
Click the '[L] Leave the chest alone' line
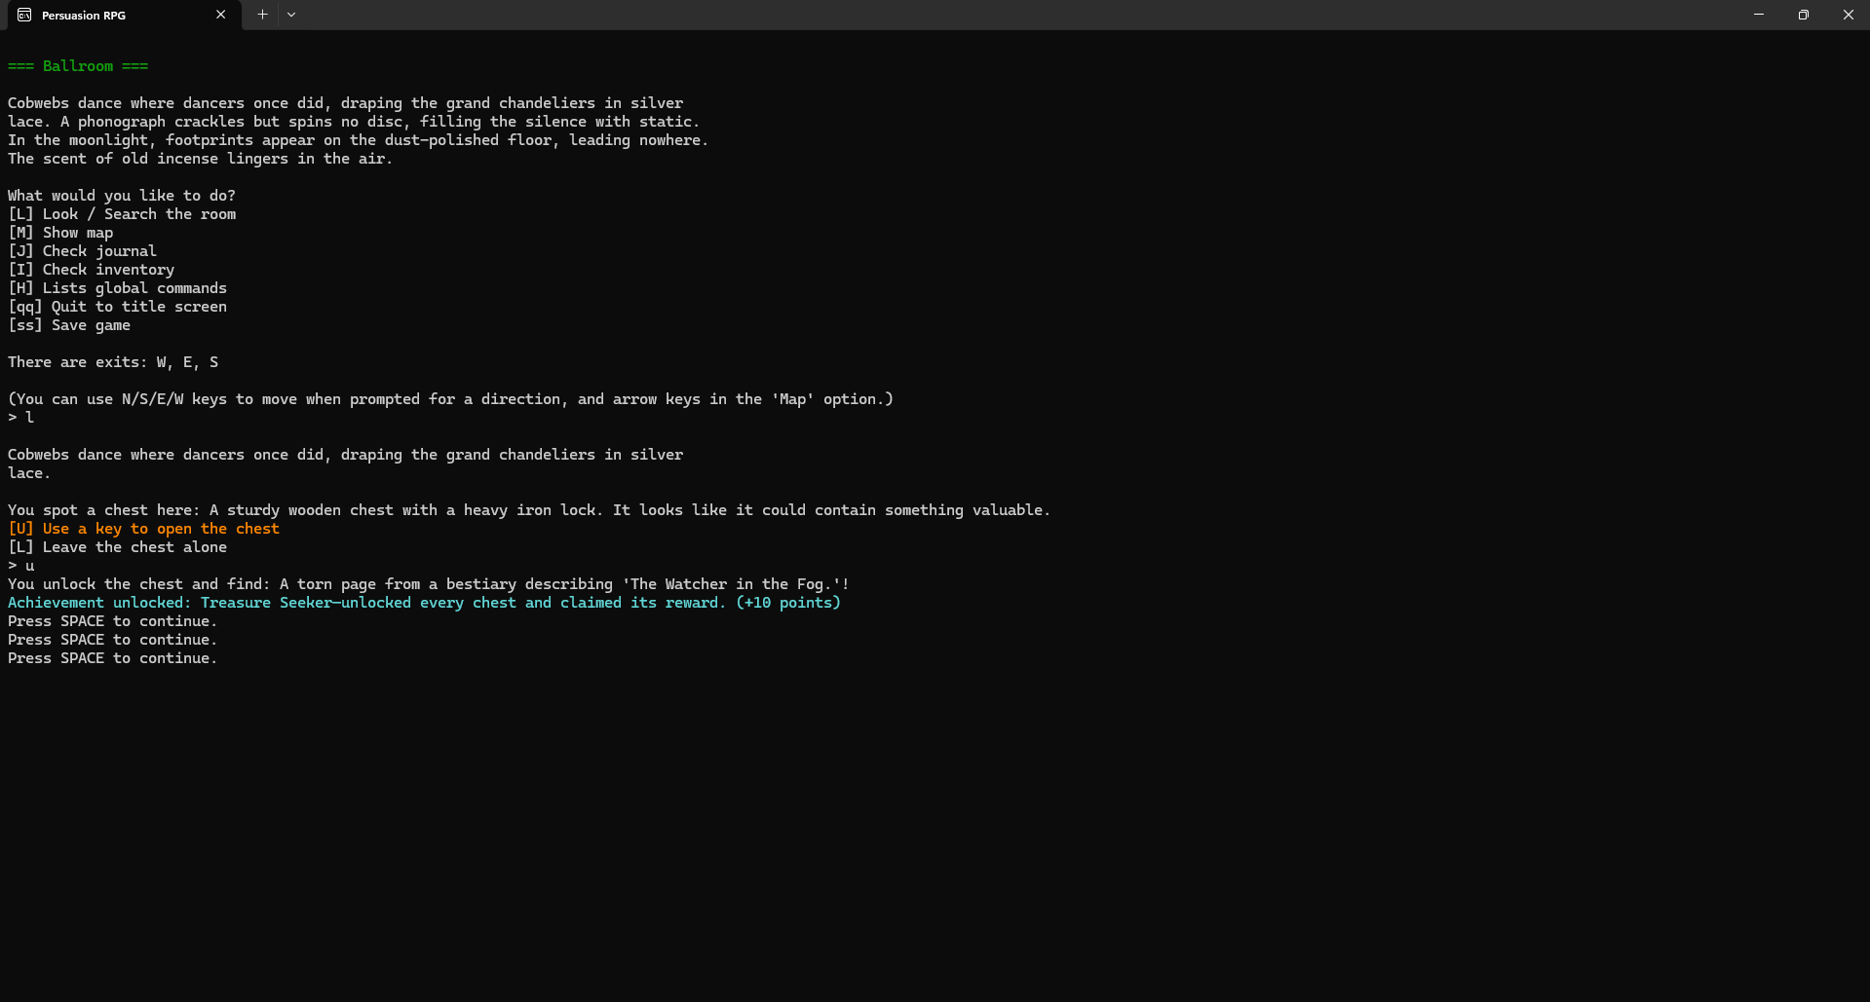[x=117, y=547]
